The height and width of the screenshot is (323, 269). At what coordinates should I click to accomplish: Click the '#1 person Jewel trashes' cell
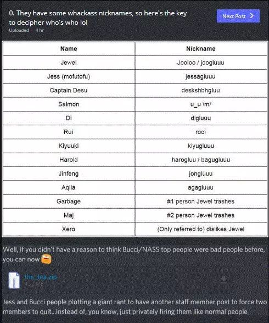tap(201, 201)
